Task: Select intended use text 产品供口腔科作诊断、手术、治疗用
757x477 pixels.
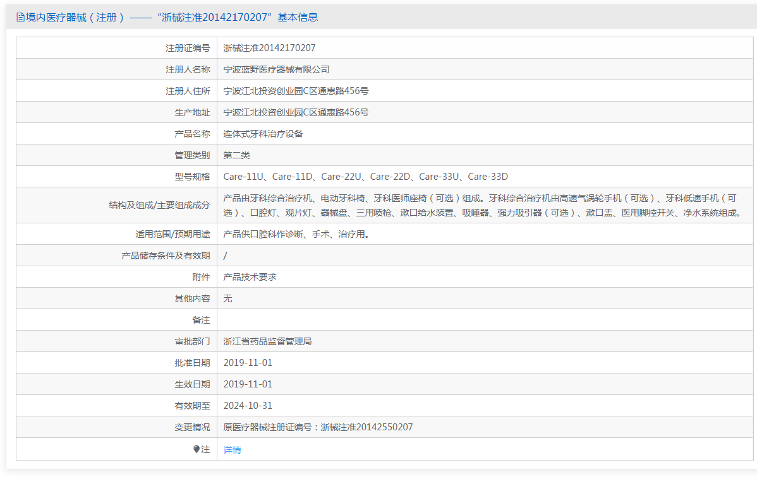Action: point(296,234)
